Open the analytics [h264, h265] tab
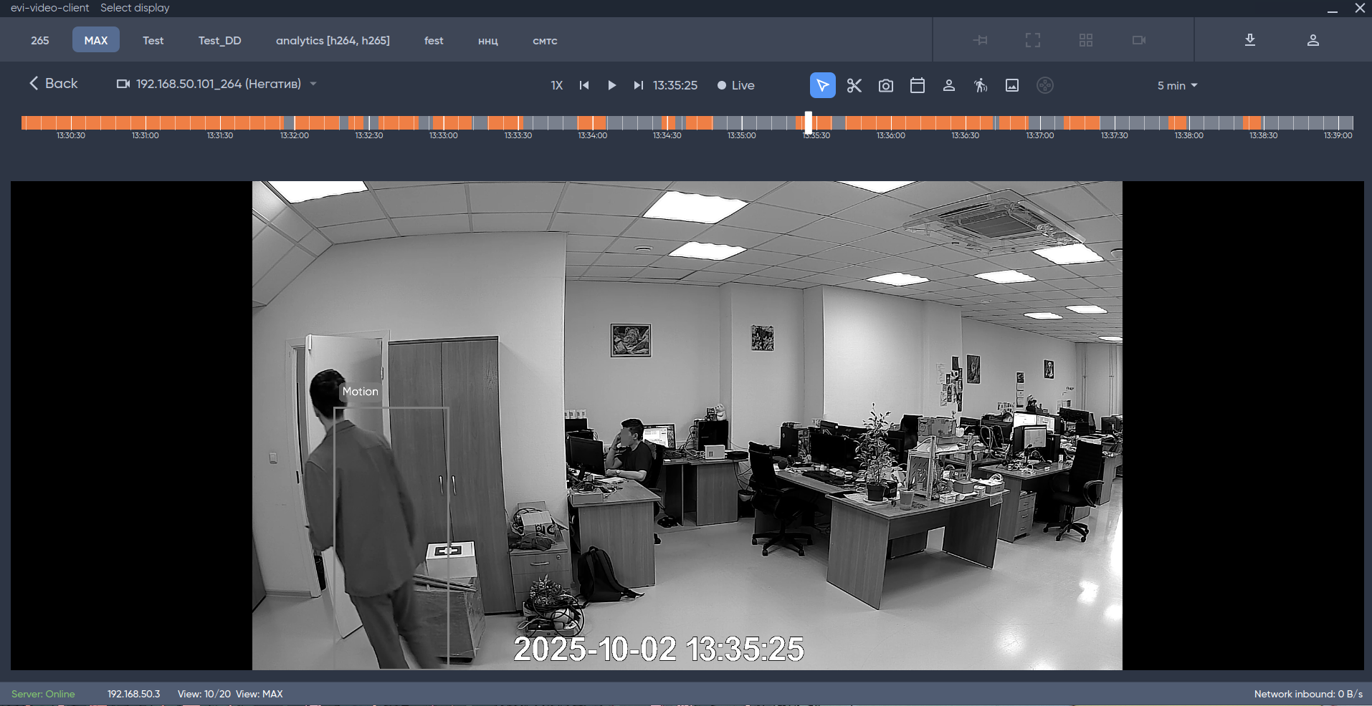Image resolution: width=1372 pixels, height=706 pixels. (x=333, y=40)
